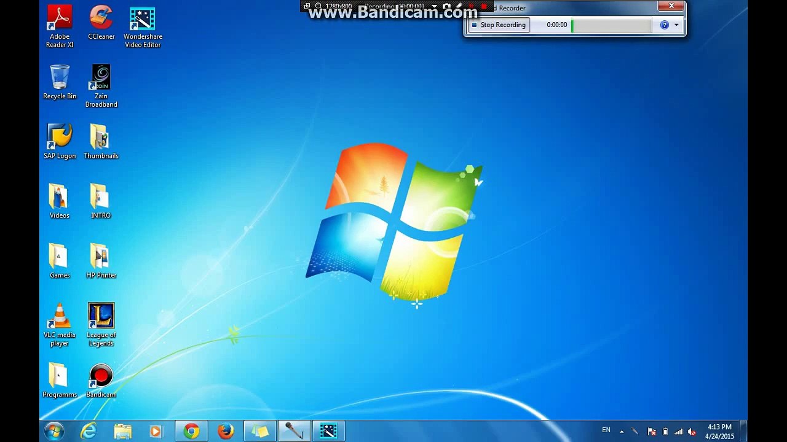Select the Programms folder on desktop
787x442 pixels.
pos(60,381)
